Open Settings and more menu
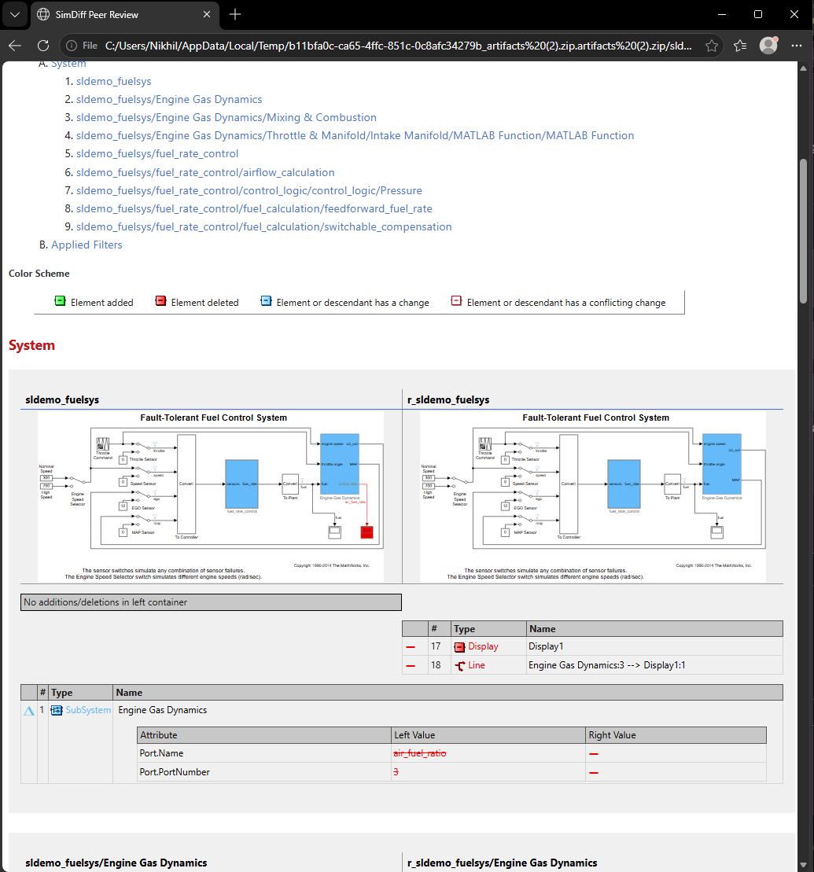This screenshot has width=814, height=872. click(797, 46)
